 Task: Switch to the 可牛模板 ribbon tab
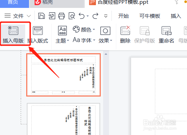pos(150,16)
